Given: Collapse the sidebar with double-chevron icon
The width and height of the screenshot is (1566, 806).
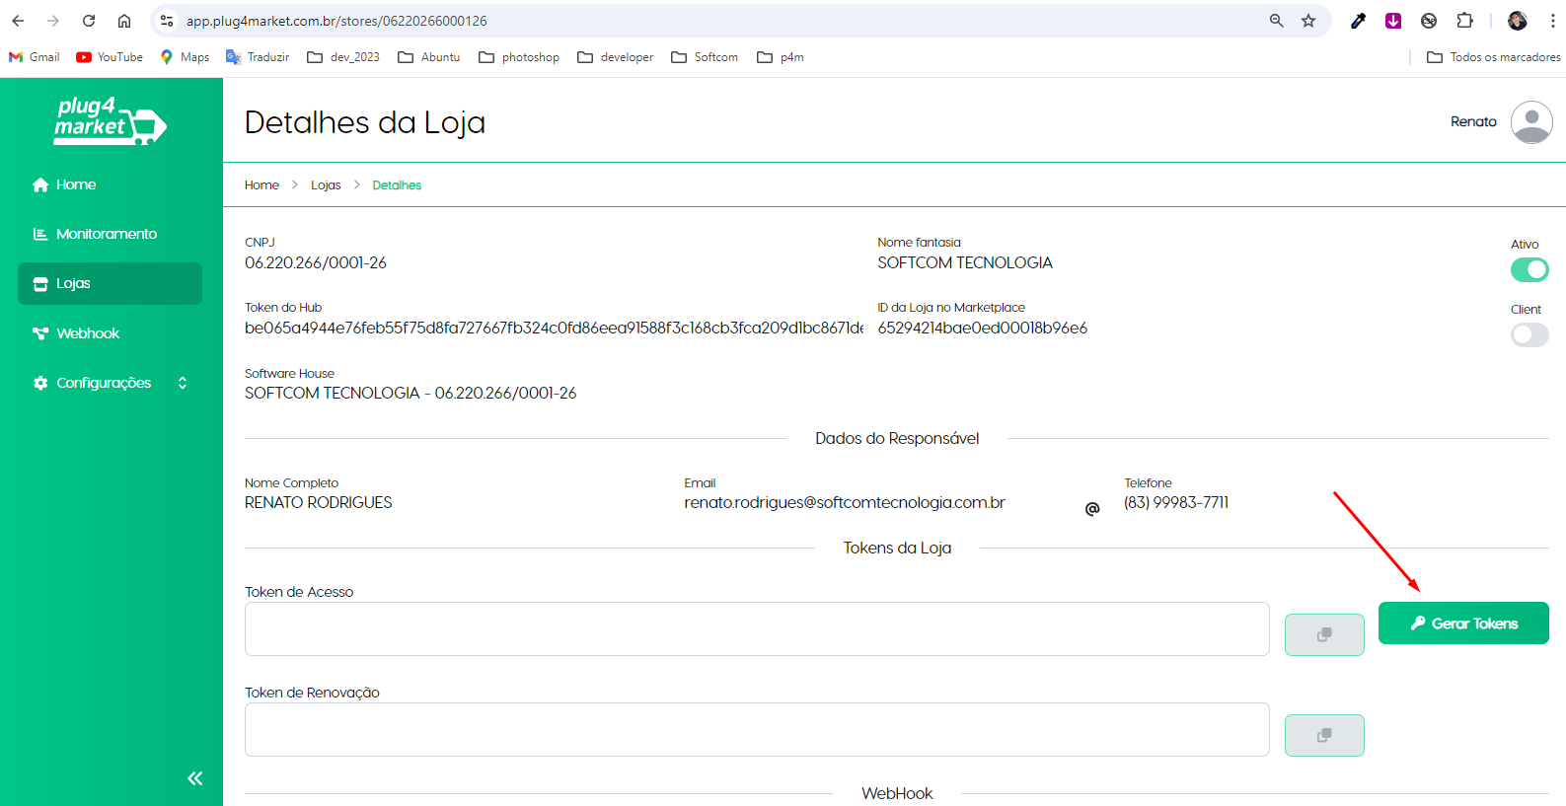Looking at the screenshot, I should point(195,778).
